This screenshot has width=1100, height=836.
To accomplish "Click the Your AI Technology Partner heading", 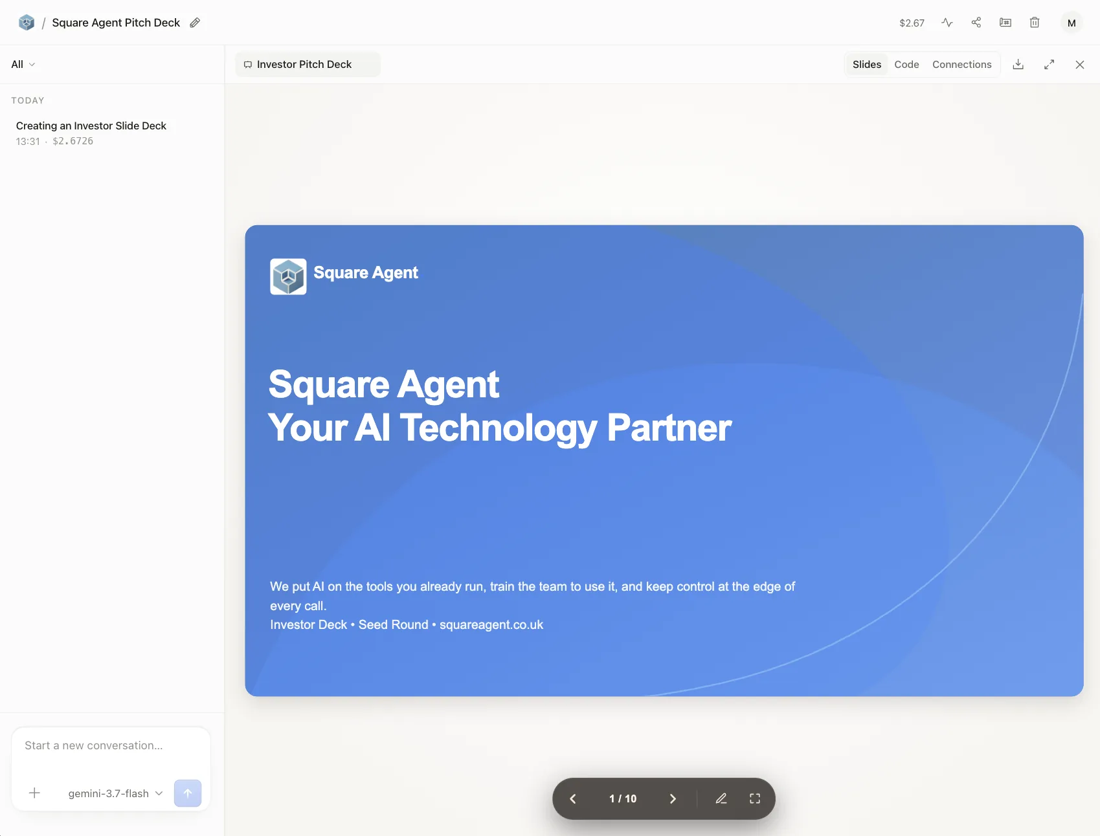I will click(x=500, y=427).
